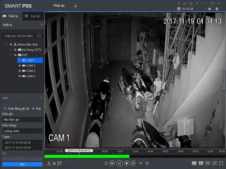The height and width of the screenshot is (169, 226).
Task: Mute the playback audio
Action: (x=147, y=163)
